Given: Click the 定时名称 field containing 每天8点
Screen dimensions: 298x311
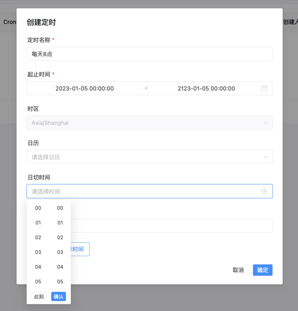Looking at the screenshot, I should [149, 54].
